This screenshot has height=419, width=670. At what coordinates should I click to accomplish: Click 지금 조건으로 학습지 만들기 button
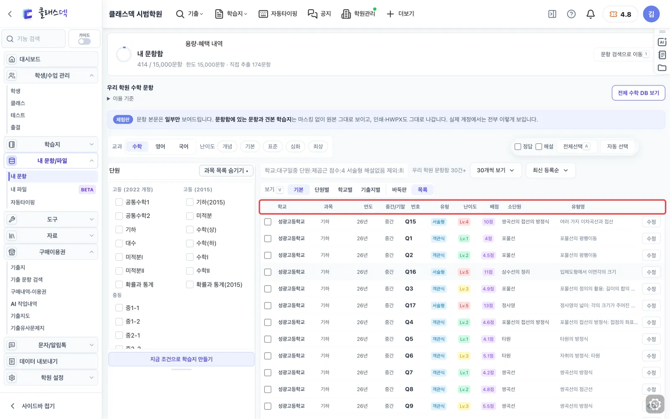pyautogui.click(x=181, y=360)
